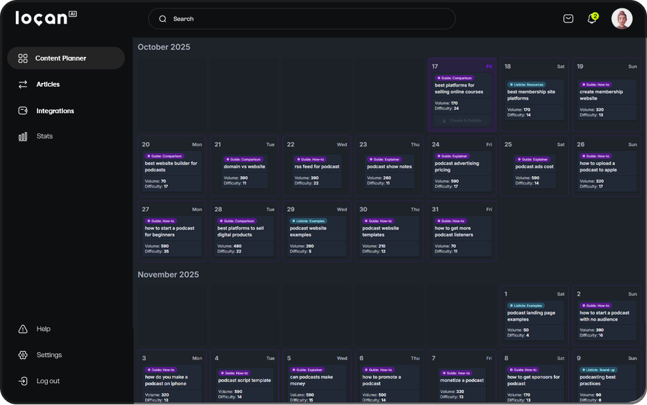Open the notifications bell with badge
Viewport: 647px width, 405px height.
[x=592, y=19]
